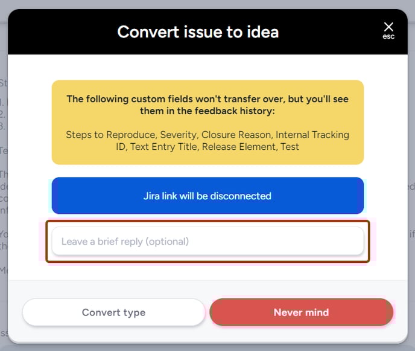Confirm with the Convert type button
The height and width of the screenshot is (351, 415).
(114, 312)
